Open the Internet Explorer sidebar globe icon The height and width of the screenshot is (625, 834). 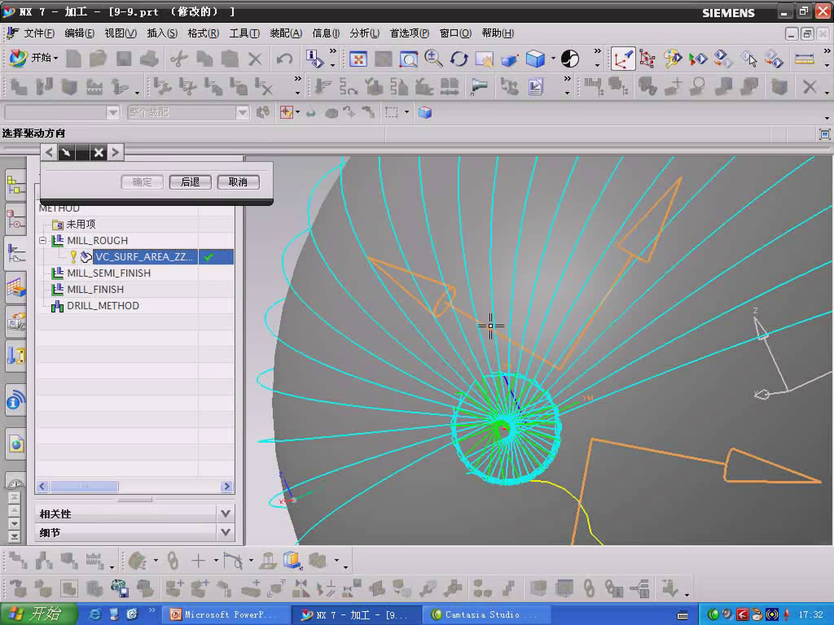[x=16, y=444]
